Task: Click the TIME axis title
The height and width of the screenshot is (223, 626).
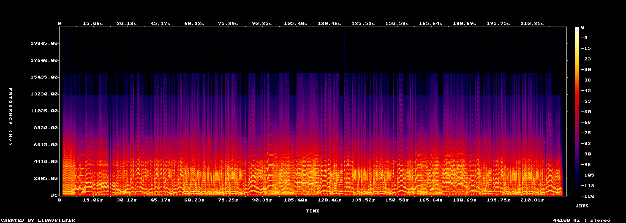Action: 313,211
